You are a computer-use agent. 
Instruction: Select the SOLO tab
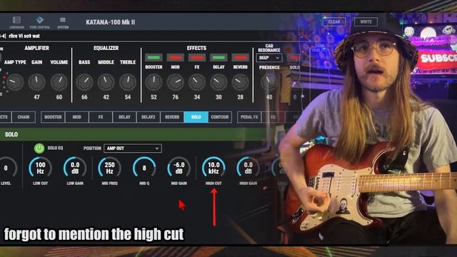(196, 117)
